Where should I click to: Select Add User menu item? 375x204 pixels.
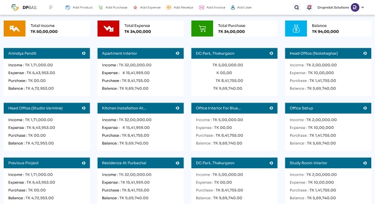point(242,7)
